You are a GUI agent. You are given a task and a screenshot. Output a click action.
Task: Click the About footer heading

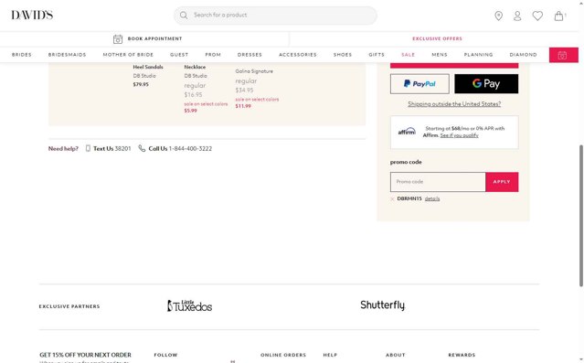point(395,355)
